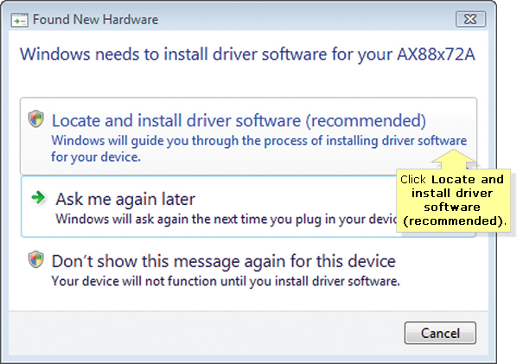523x364 pixels.
Task: Click shield icon beside Don't show this message
Action: [x=35, y=259]
